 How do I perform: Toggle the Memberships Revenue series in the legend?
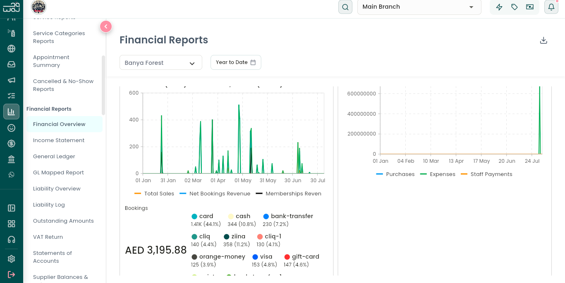(288, 194)
